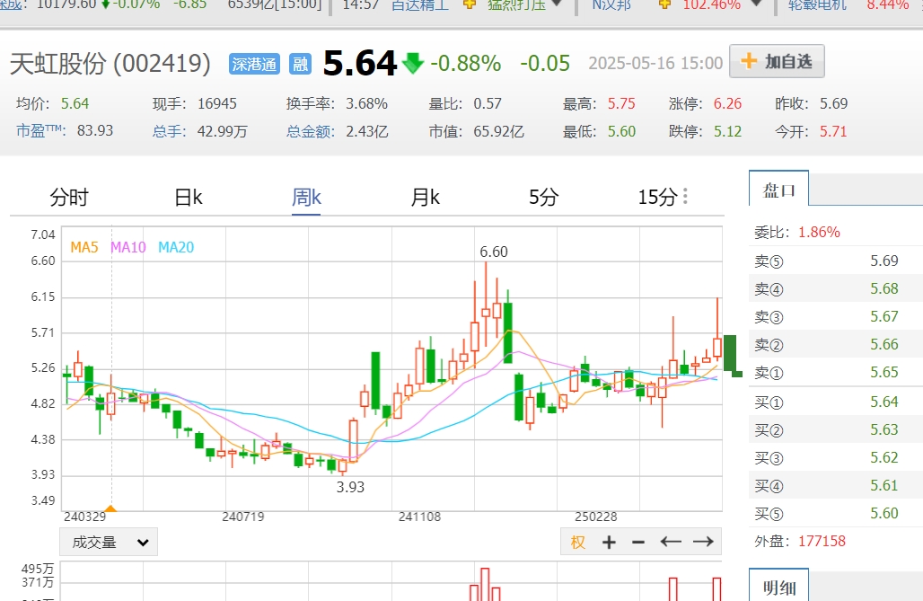Switch to the 分时 chart tab
This screenshot has height=601, width=923.
69,197
